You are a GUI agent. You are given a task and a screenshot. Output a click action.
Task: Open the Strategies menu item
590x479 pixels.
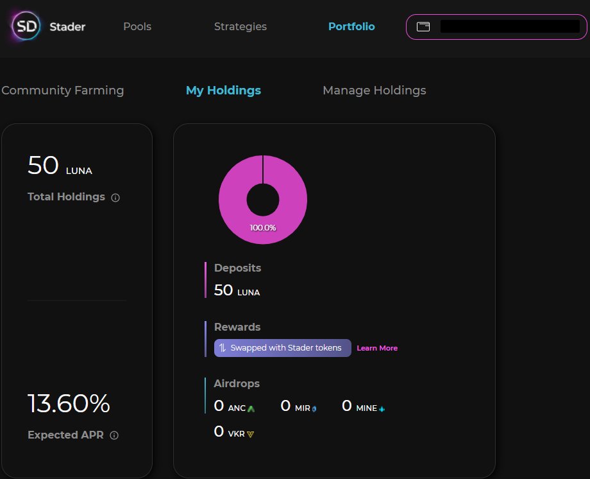[240, 26]
